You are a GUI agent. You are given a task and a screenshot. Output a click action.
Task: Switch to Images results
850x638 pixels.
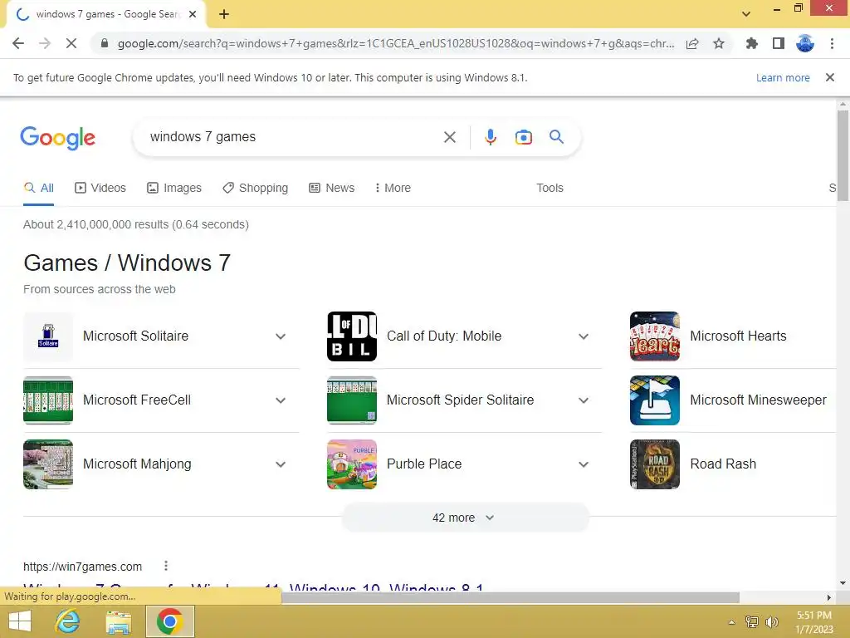click(x=174, y=189)
